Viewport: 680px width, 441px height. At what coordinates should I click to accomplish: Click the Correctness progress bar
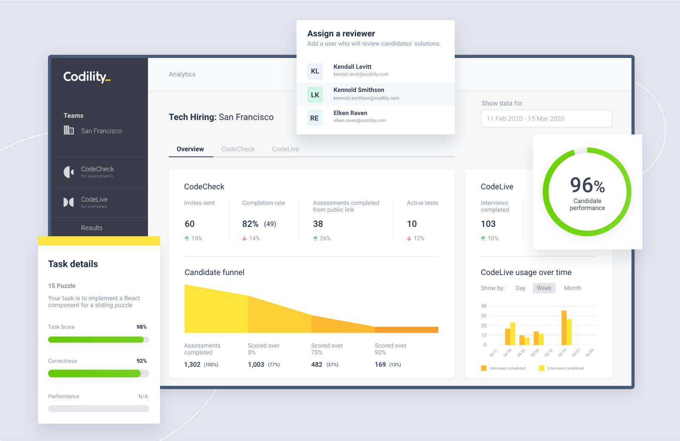point(99,373)
